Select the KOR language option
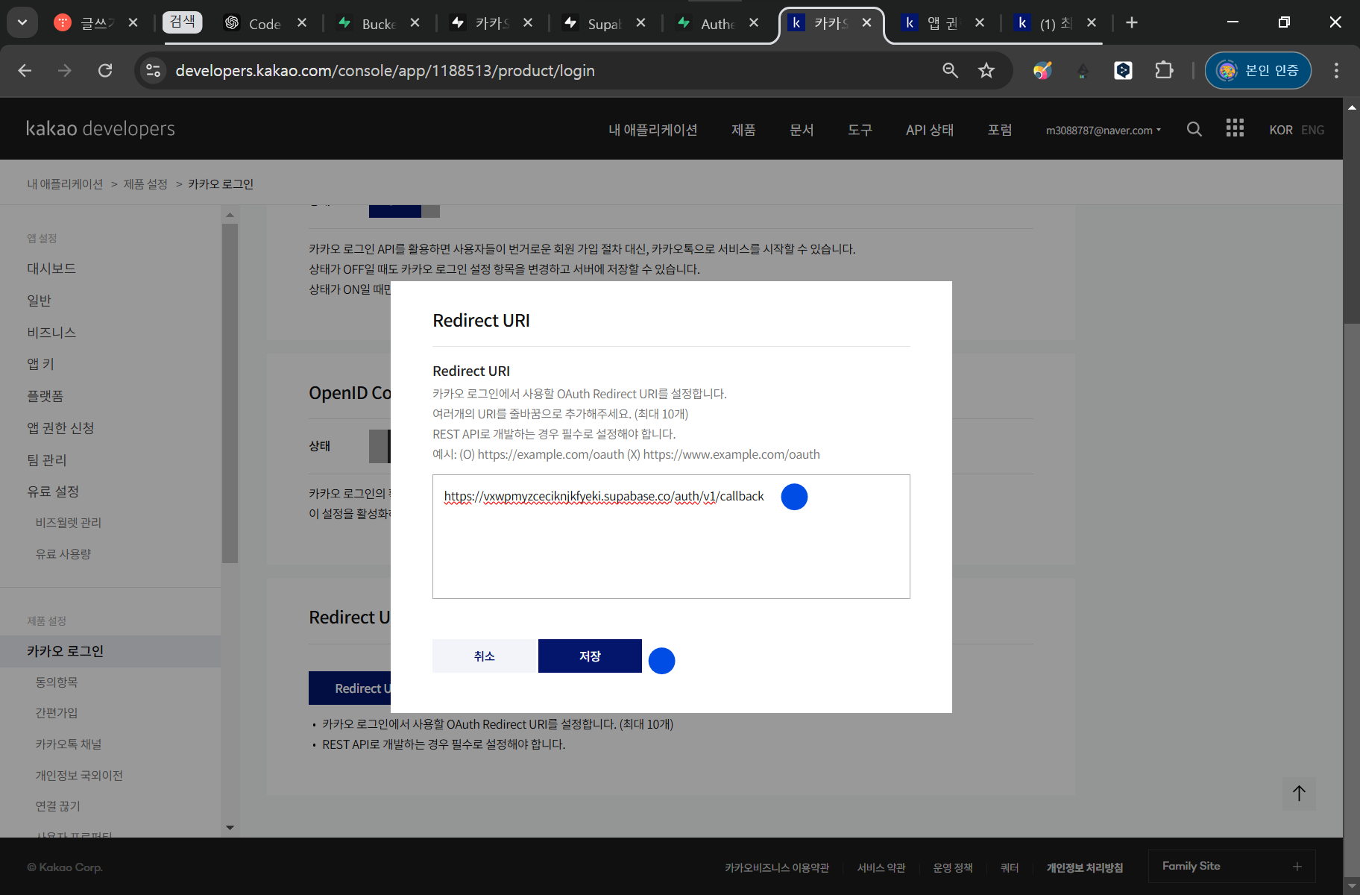Screen dimensions: 1360x895 click(x=1281, y=130)
